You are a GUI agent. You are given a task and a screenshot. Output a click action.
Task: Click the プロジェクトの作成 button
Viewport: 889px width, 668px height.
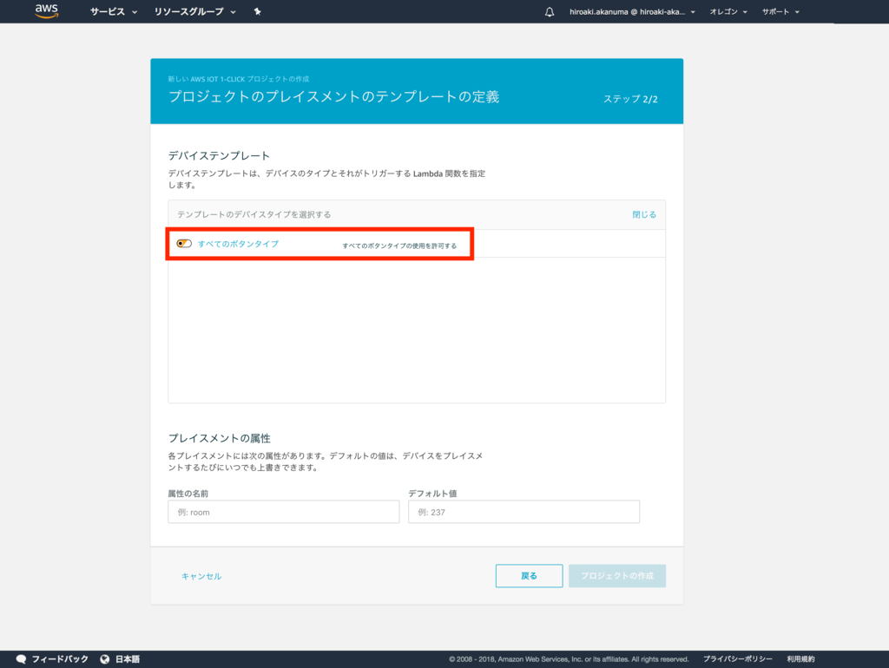(x=617, y=575)
